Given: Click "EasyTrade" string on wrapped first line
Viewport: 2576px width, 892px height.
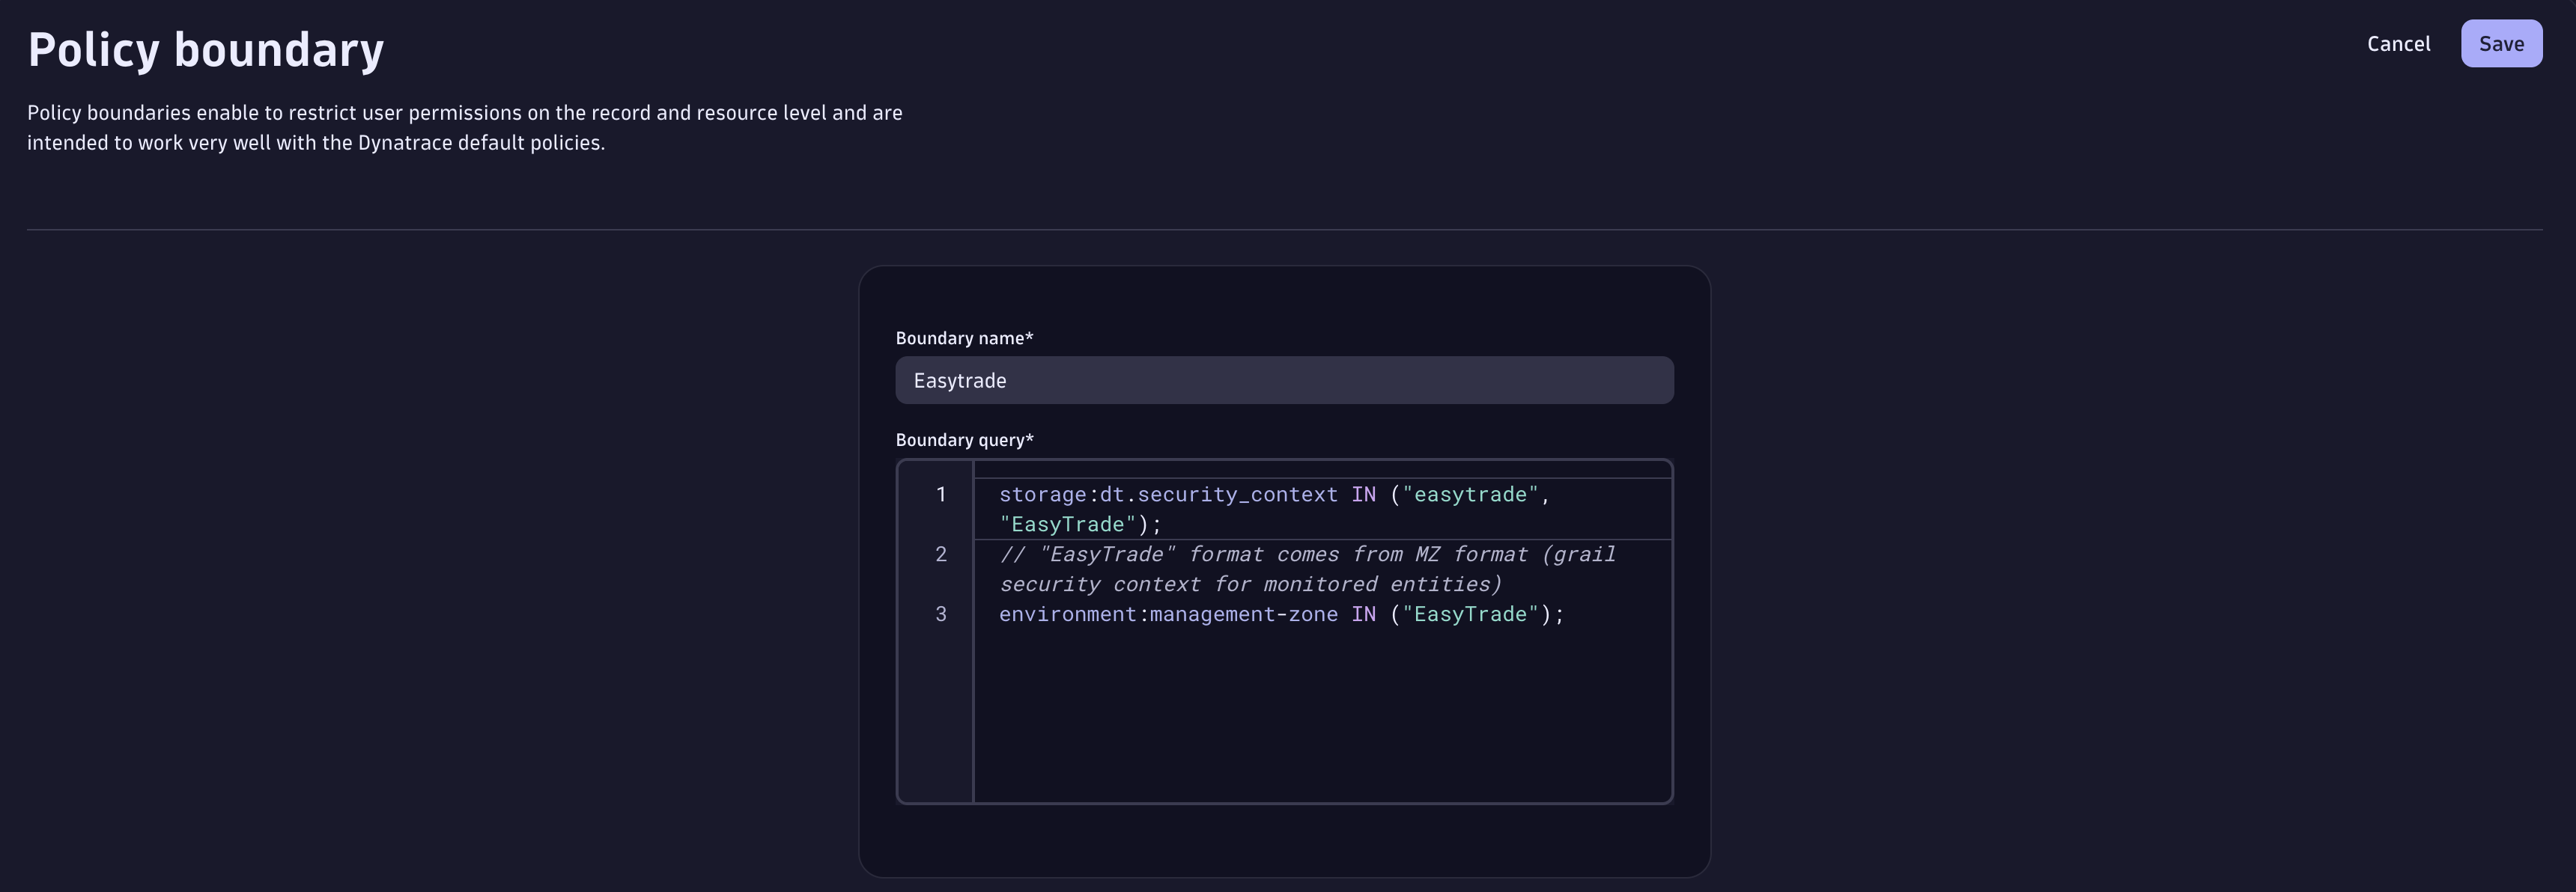Looking at the screenshot, I should tap(1067, 525).
